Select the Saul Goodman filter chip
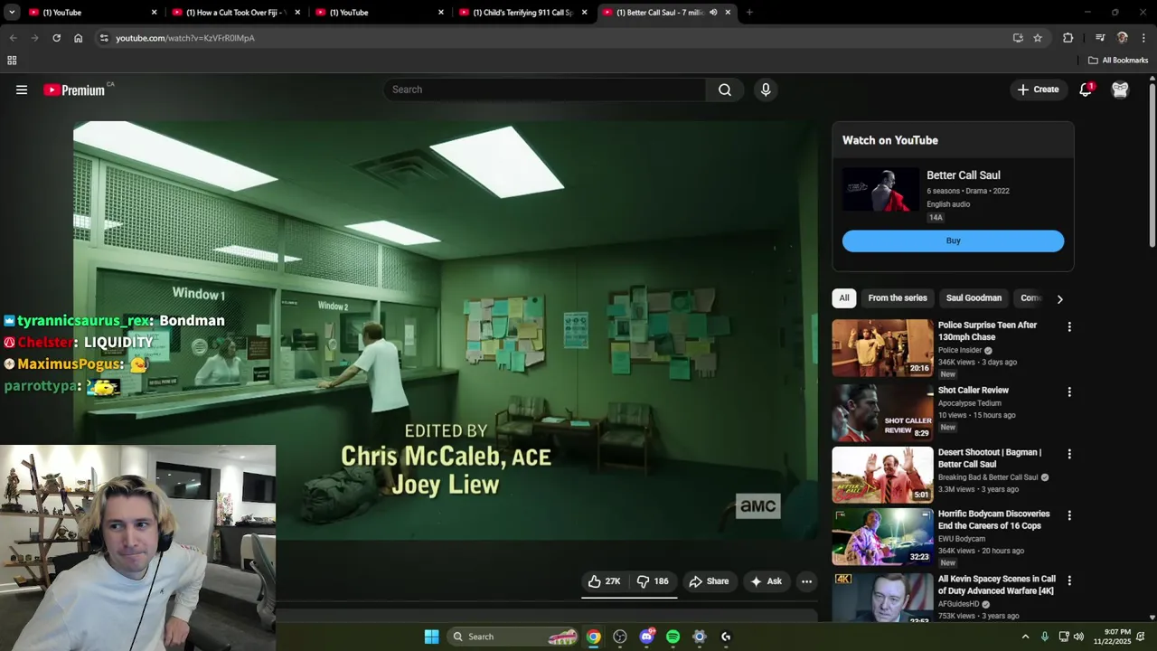The height and width of the screenshot is (651, 1157). tap(974, 298)
